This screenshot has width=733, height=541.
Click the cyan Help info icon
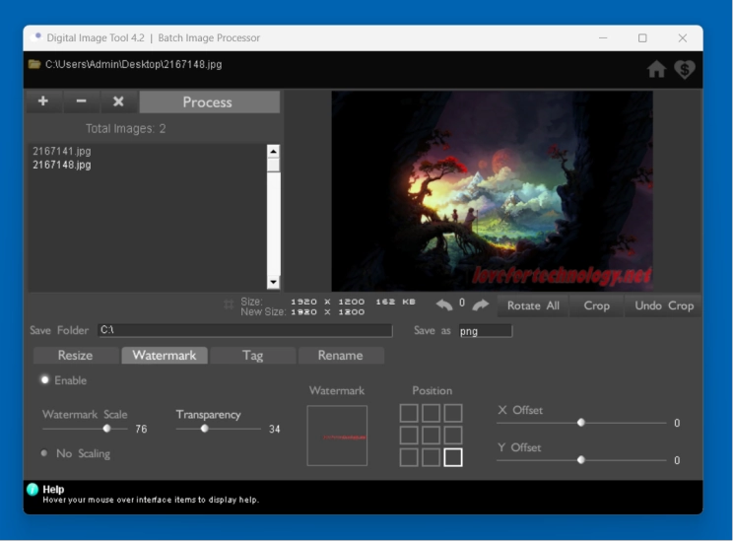coord(33,490)
